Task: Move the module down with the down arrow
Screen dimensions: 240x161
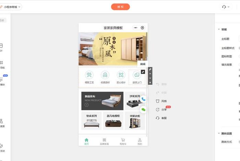Action: pyautogui.click(x=150, y=78)
